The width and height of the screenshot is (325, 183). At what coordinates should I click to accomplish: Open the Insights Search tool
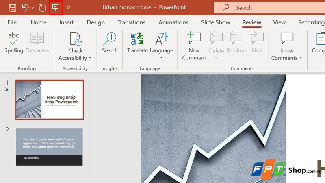tap(110, 43)
